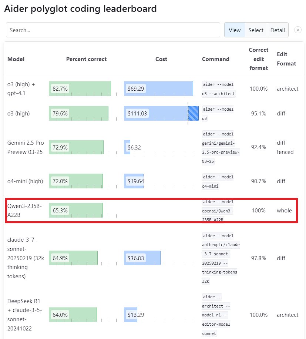Screen dimensions: 306x339
Task: Click the $69.29 cost bar
Action: coord(158,88)
